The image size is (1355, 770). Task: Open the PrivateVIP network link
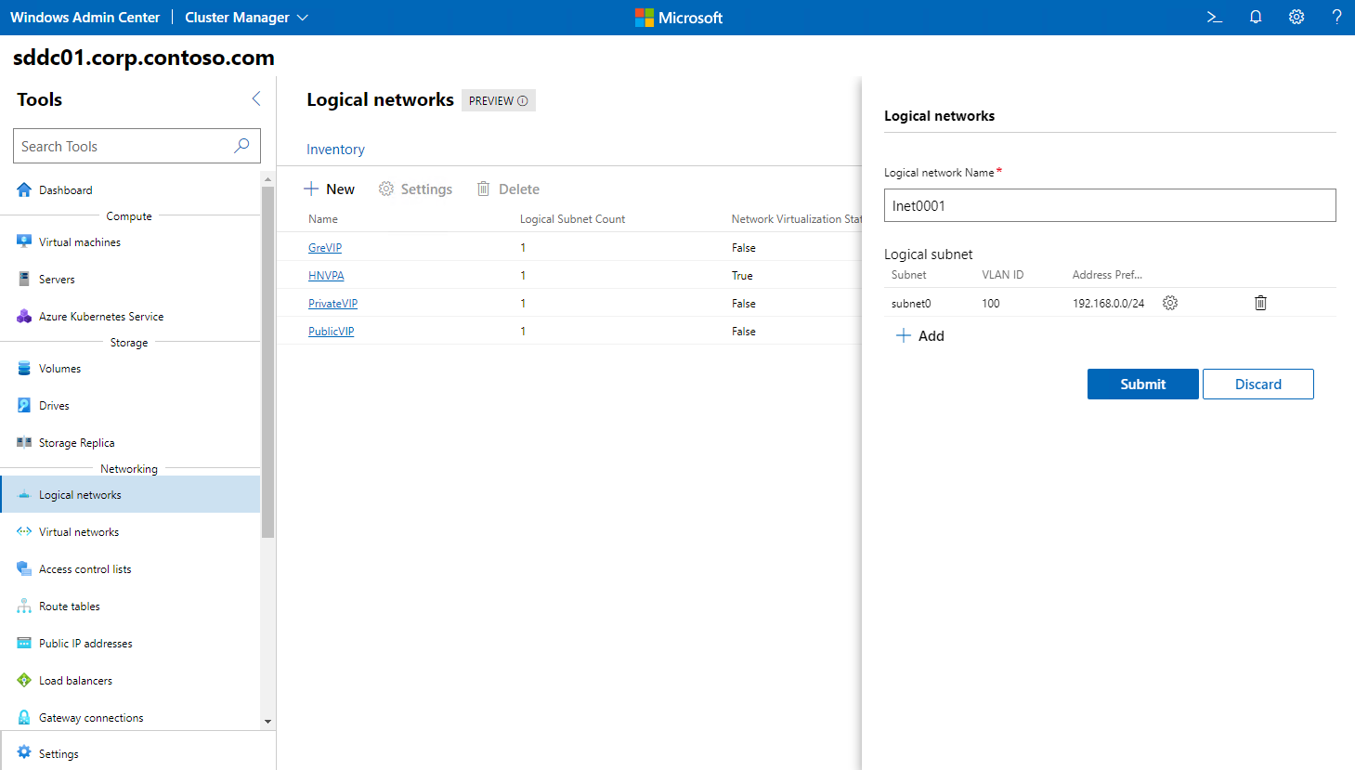pyautogui.click(x=332, y=304)
